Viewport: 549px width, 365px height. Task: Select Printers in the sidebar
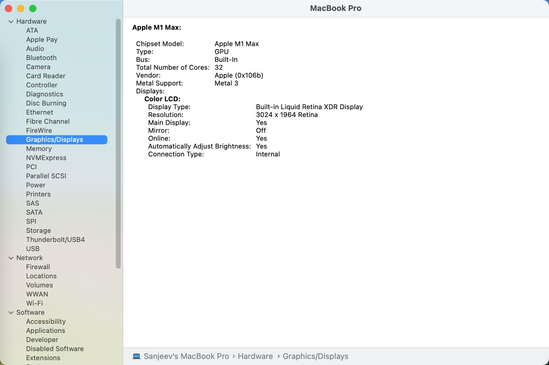[39, 195]
